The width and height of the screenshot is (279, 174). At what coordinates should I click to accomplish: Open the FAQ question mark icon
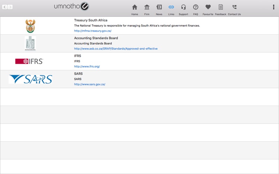[196, 7]
